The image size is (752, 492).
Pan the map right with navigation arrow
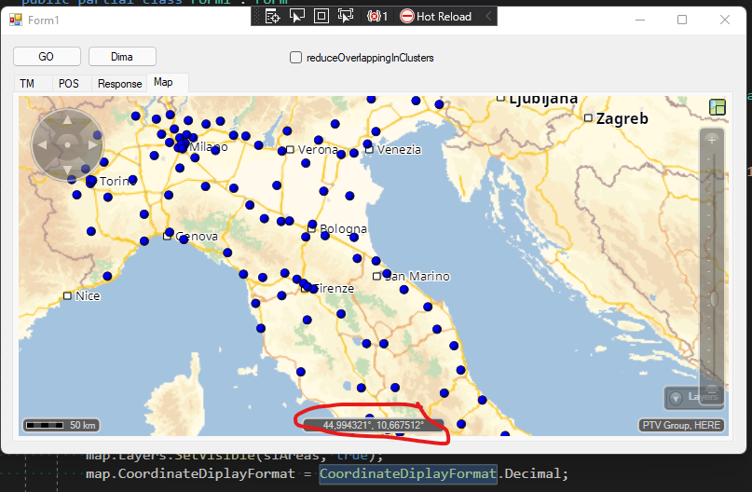click(91, 144)
